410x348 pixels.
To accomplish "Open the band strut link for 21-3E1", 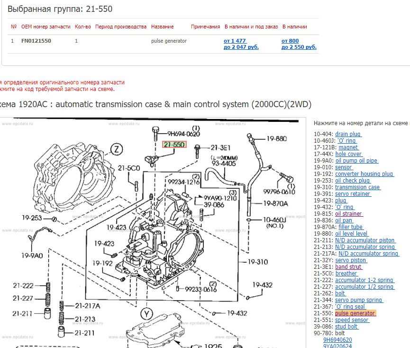I will [x=348, y=266].
